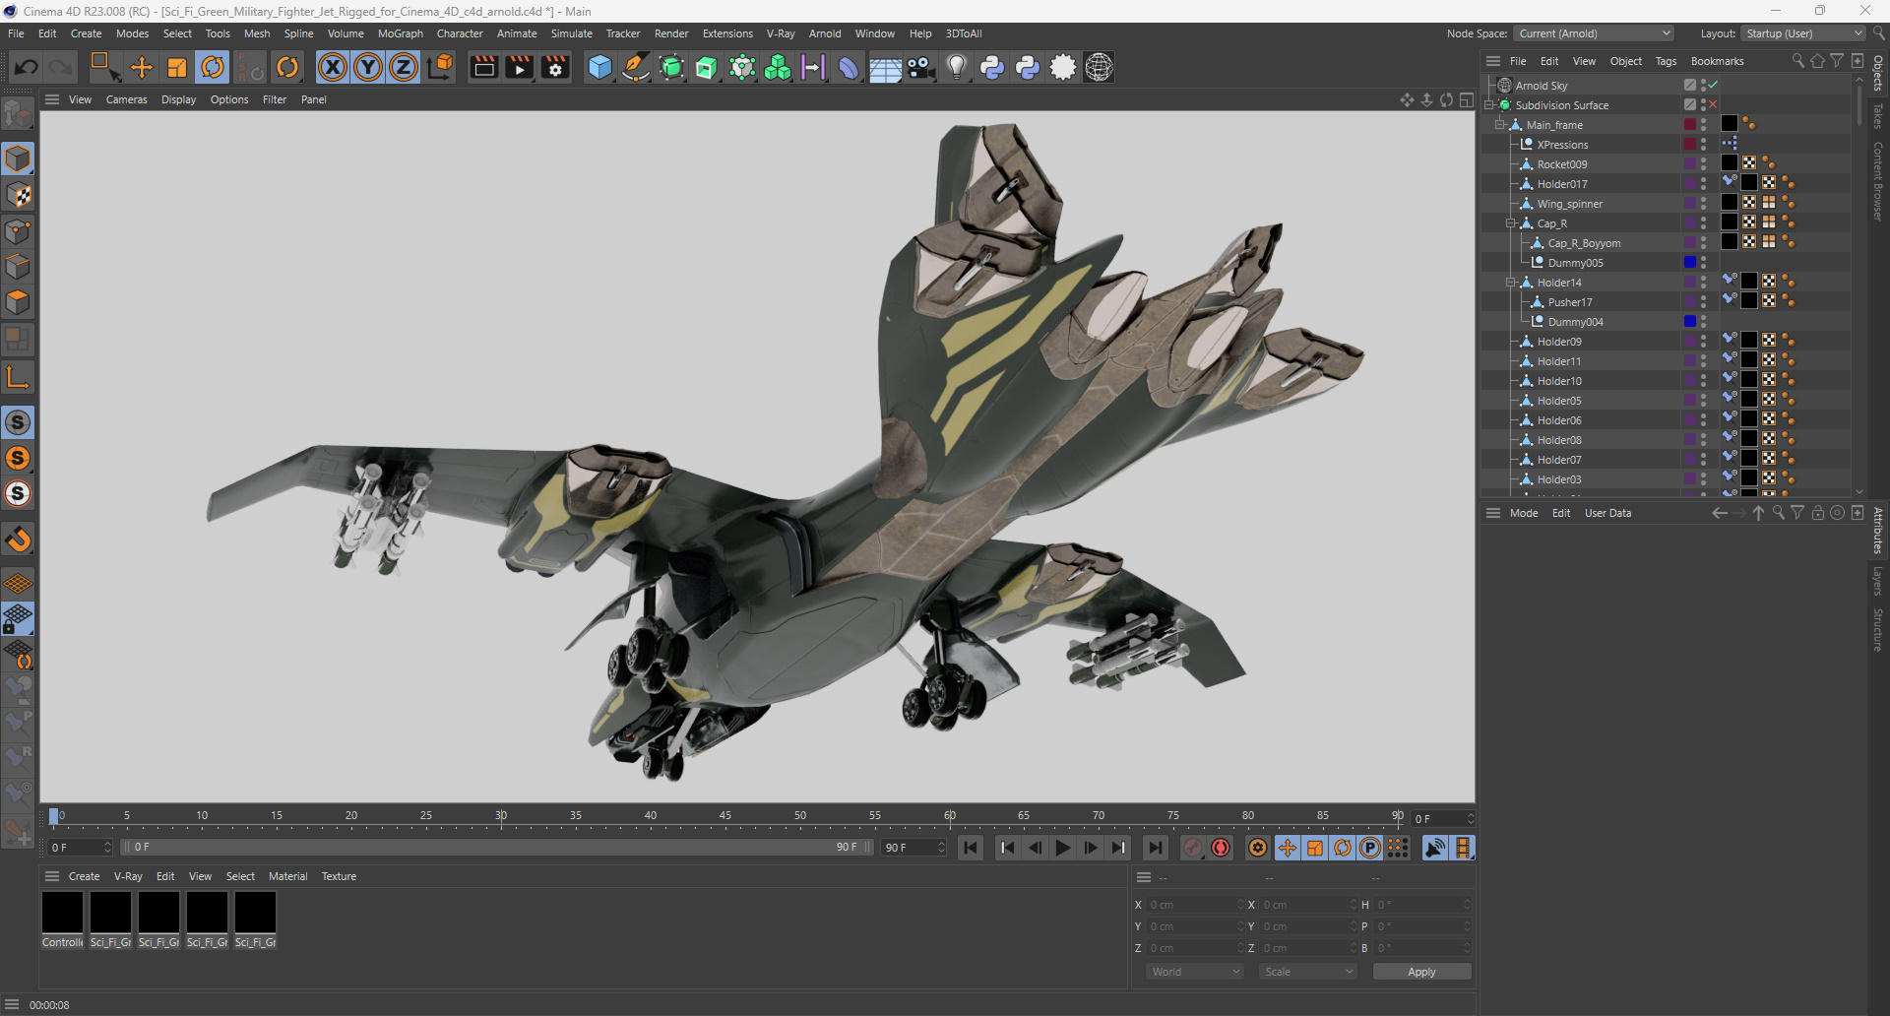Toggle Autokeying red button

(1221, 848)
